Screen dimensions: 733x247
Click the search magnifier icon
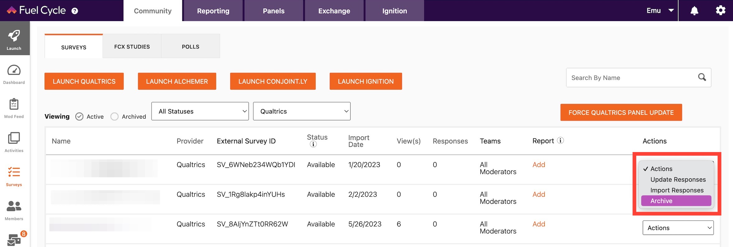pyautogui.click(x=702, y=77)
